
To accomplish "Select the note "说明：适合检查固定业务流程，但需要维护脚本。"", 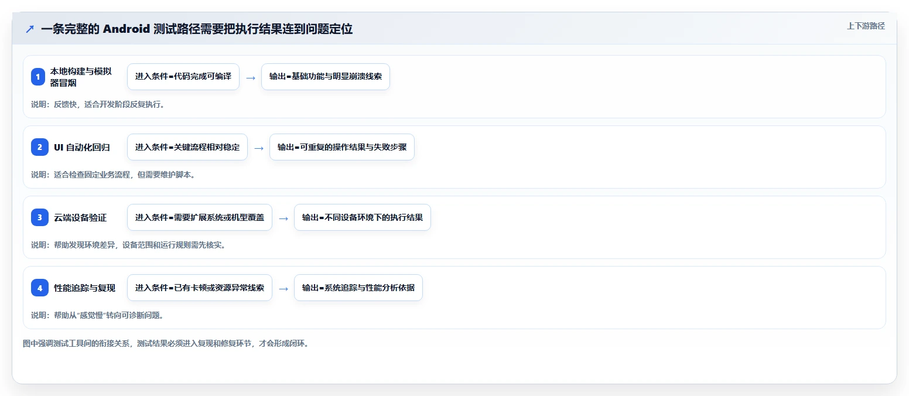I will point(112,175).
